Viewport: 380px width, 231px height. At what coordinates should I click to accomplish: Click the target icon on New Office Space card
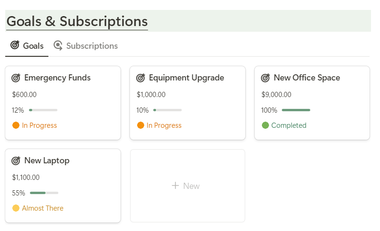tap(265, 78)
